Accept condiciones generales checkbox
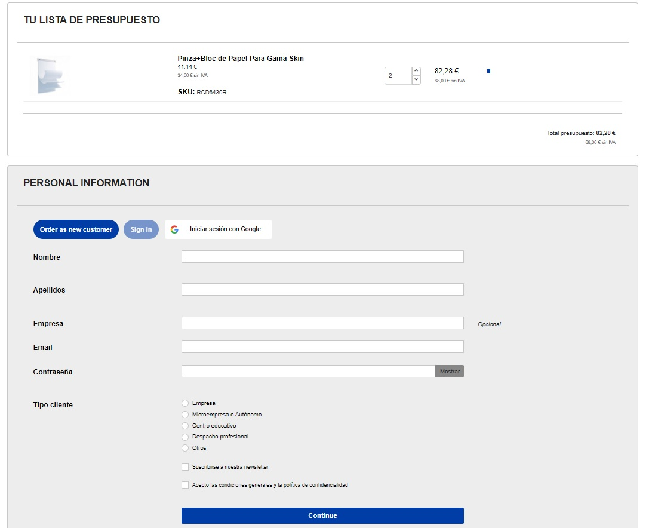 (x=185, y=485)
